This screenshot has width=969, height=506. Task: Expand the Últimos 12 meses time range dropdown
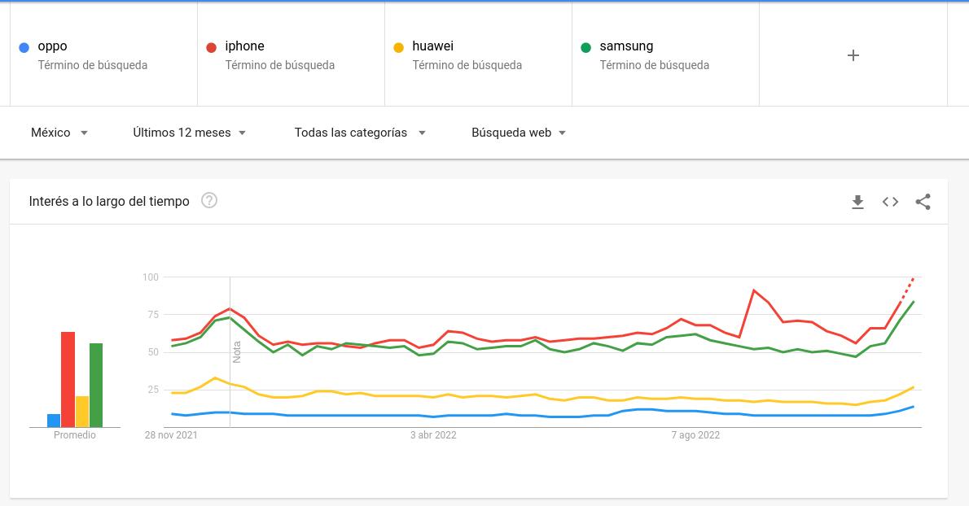(189, 133)
